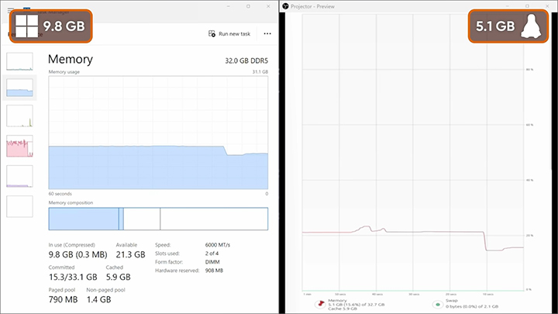
Task: Select the purple-line sidebar thumbnail
Action: coord(19,176)
